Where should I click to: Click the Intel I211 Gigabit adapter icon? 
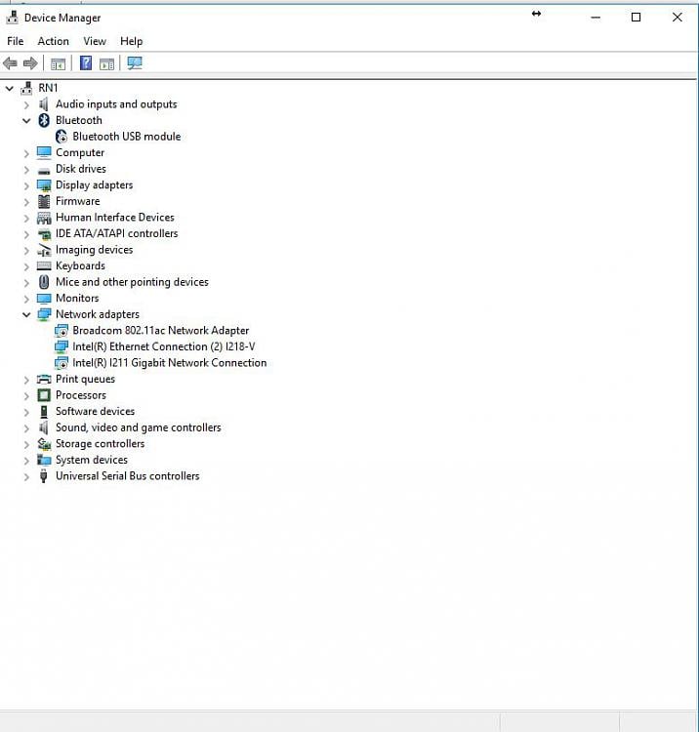coord(62,363)
